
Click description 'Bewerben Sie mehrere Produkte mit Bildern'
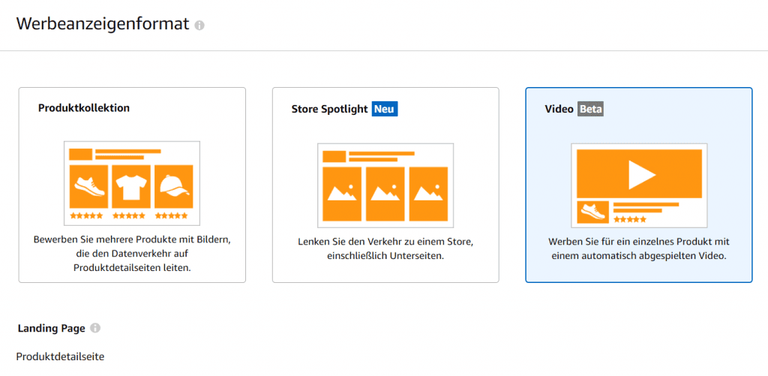point(132,254)
